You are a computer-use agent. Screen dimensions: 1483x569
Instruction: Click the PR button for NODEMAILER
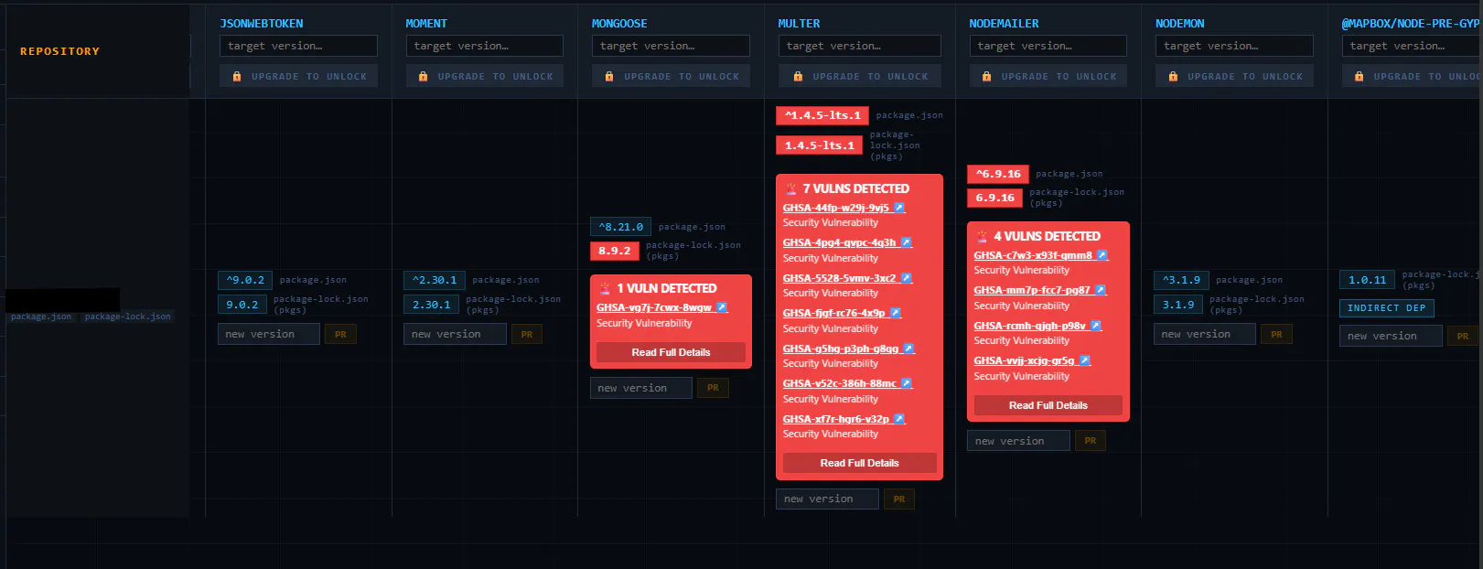point(1091,441)
